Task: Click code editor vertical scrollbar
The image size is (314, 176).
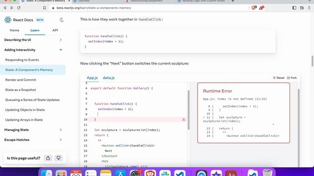Action: [x=188, y=110]
